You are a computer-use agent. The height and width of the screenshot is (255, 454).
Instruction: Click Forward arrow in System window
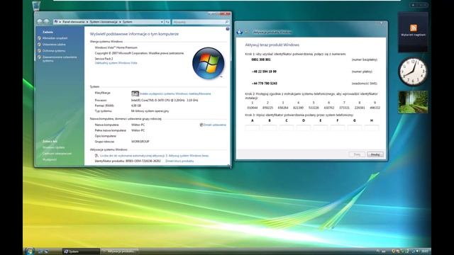click(46, 22)
